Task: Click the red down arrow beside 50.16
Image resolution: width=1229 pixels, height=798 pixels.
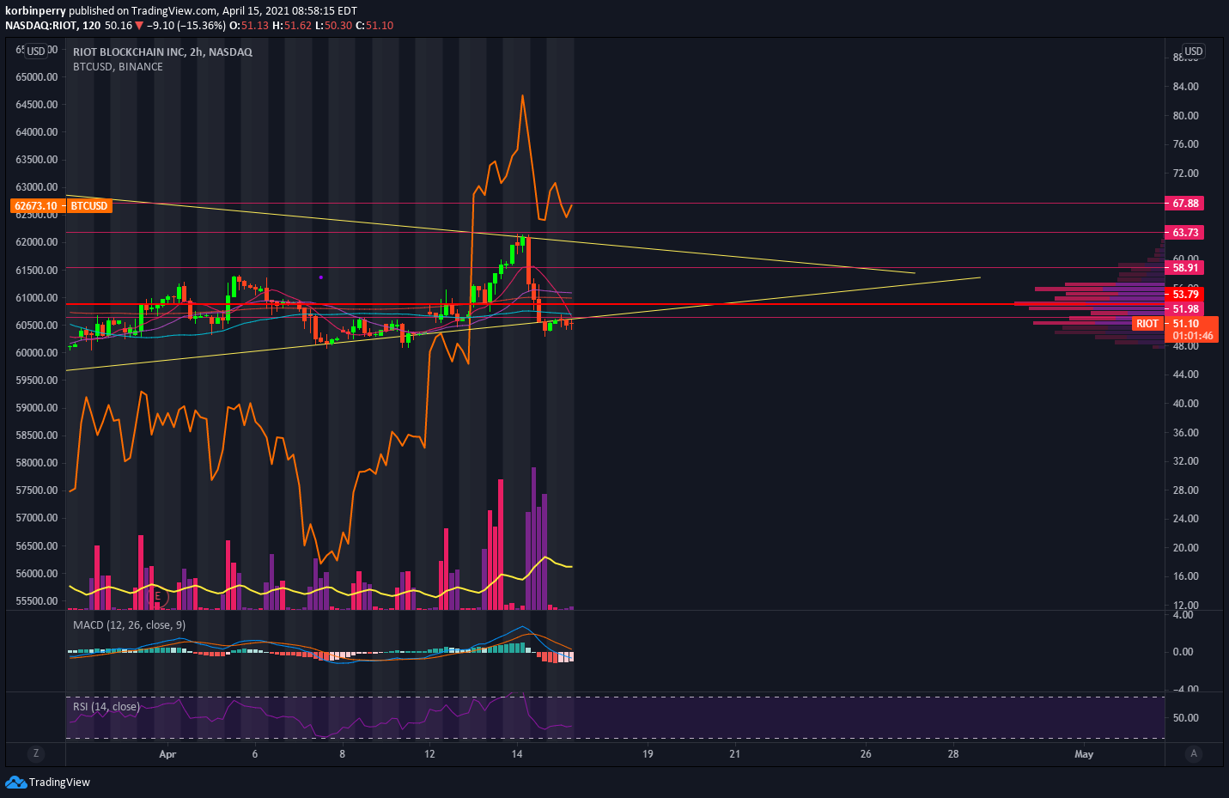Action: (139, 26)
